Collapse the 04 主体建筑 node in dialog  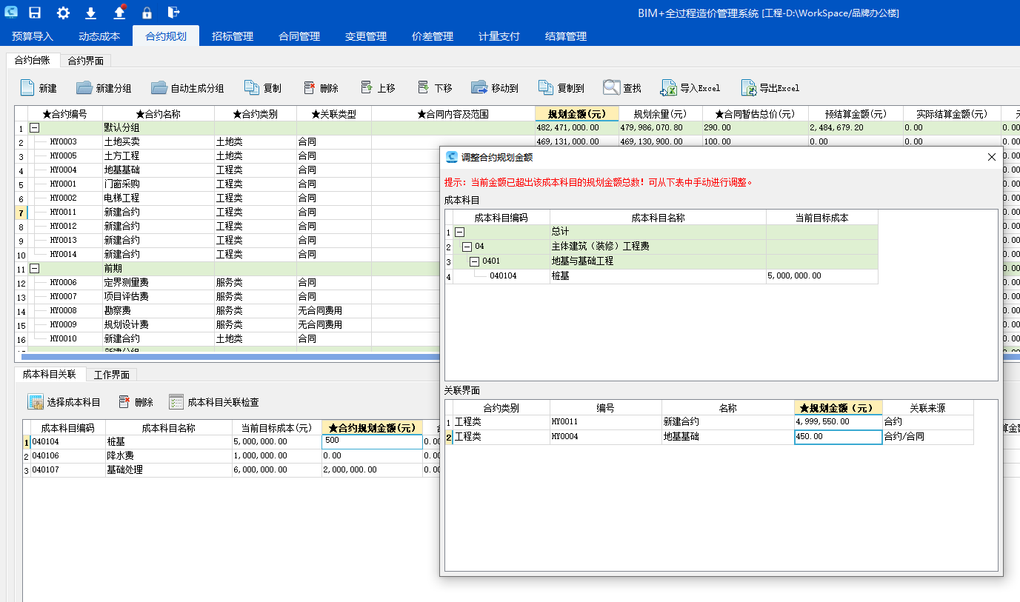click(467, 247)
